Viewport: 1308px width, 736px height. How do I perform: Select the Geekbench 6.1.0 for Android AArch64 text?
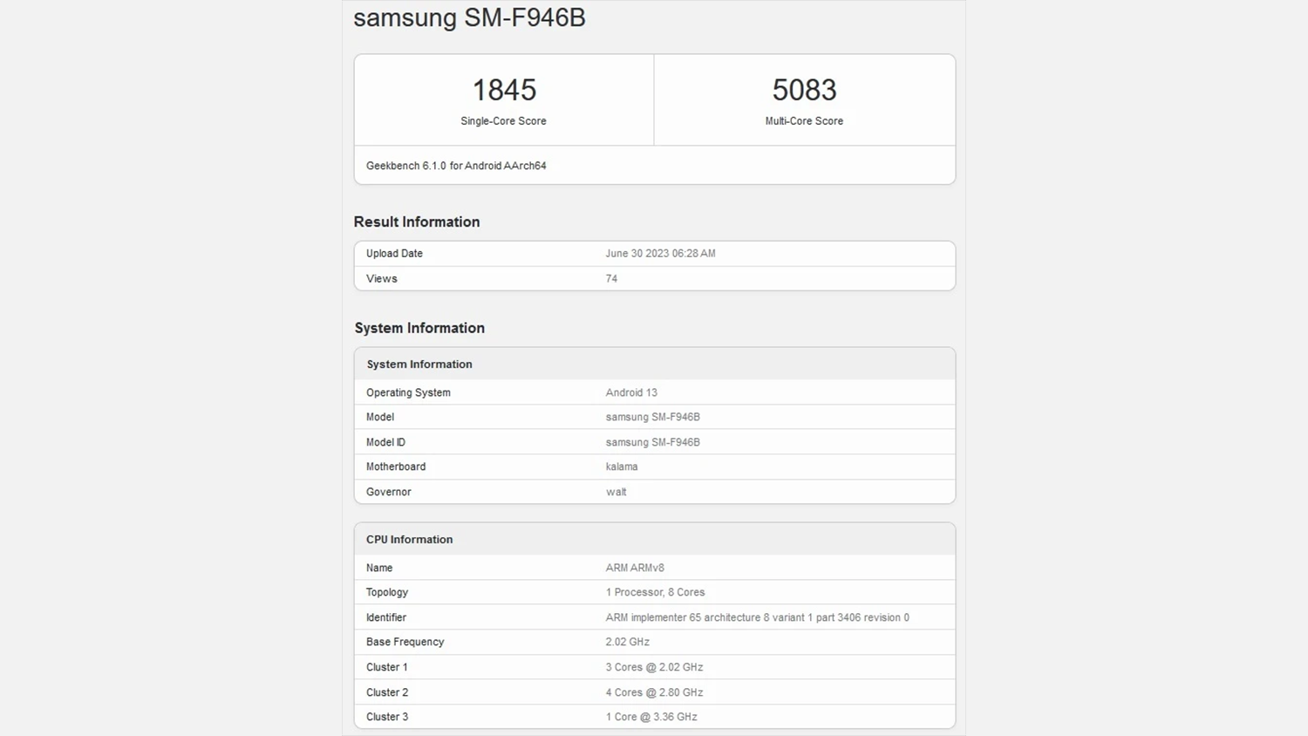point(456,166)
